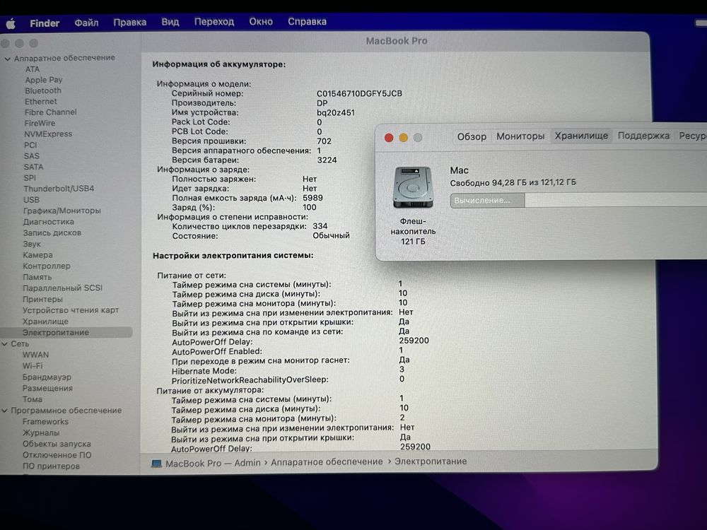This screenshot has height=530, width=707.
Task: Select Frameworks in the sidebar
Action: pos(45,422)
